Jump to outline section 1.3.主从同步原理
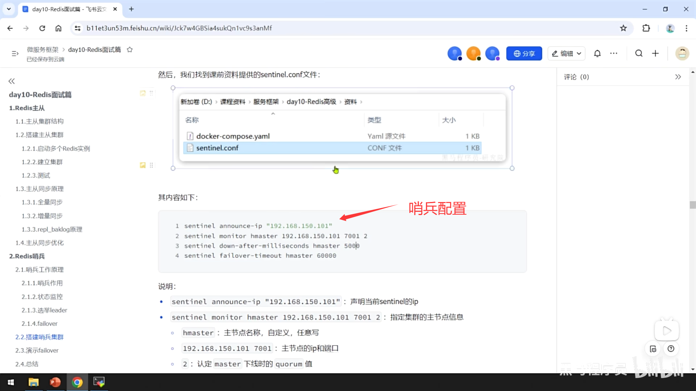 (x=39, y=189)
